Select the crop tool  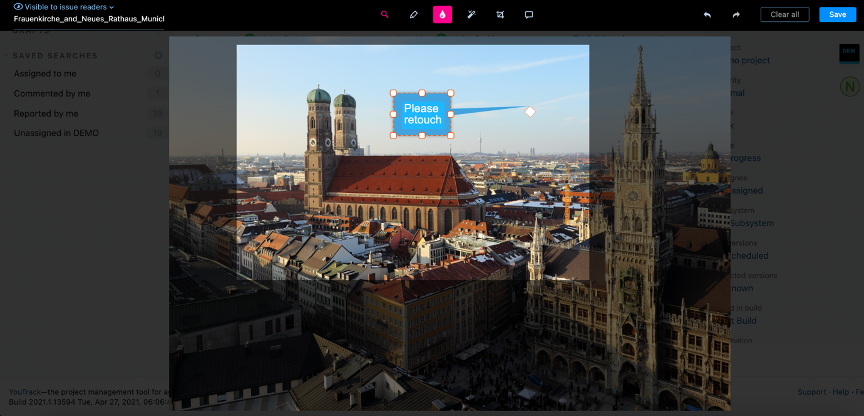[x=500, y=14]
